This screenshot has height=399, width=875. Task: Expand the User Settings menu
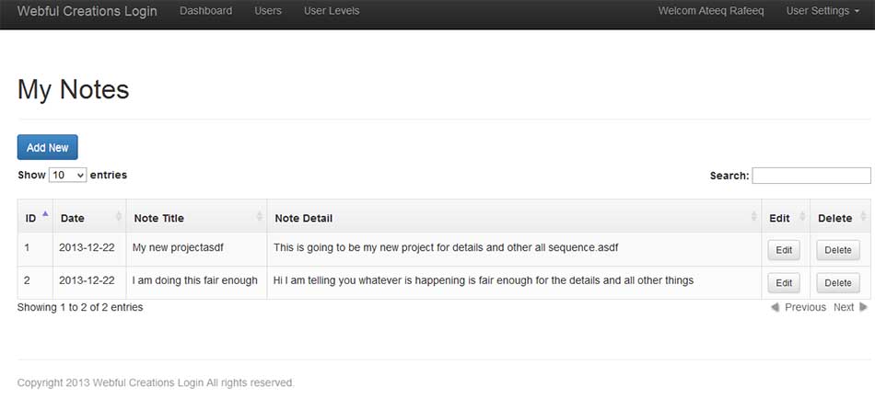[822, 11]
